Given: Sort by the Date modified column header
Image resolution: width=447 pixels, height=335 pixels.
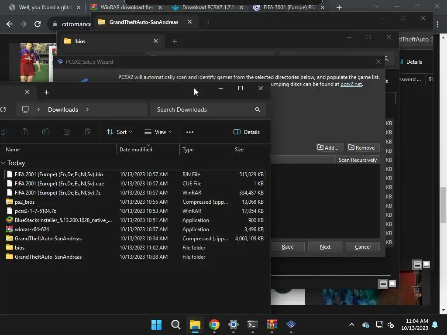Looking at the screenshot, I should point(148,149).
